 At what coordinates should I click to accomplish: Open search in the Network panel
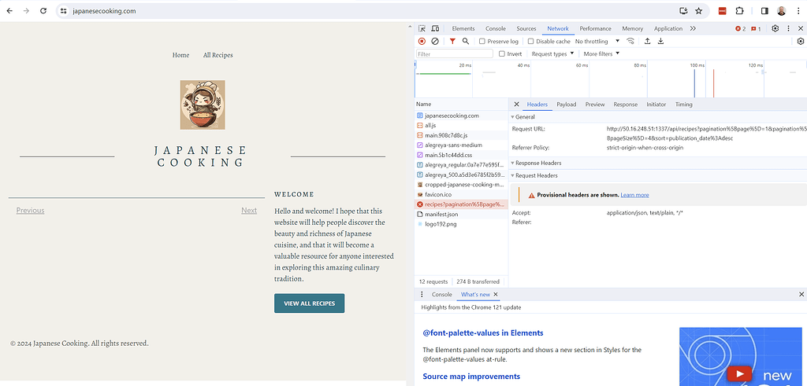(x=466, y=41)
